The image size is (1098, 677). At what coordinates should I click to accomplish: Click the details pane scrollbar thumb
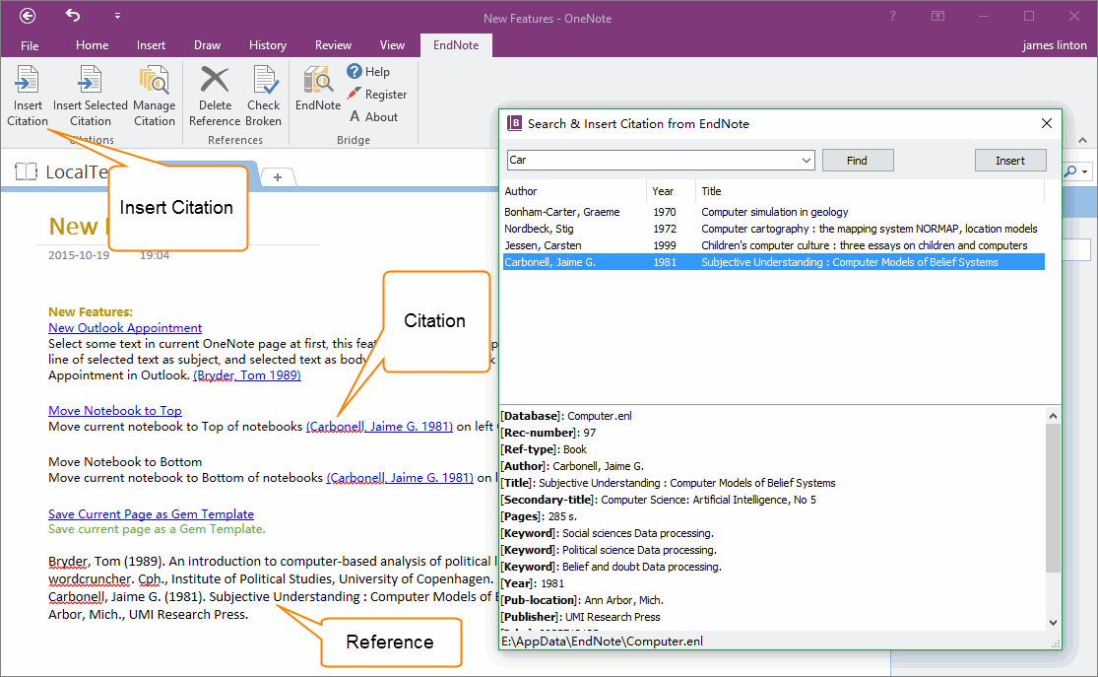[x=1053, y=499]
